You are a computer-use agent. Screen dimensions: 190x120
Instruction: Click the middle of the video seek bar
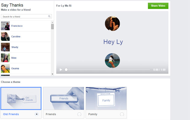tap(108, 70)
